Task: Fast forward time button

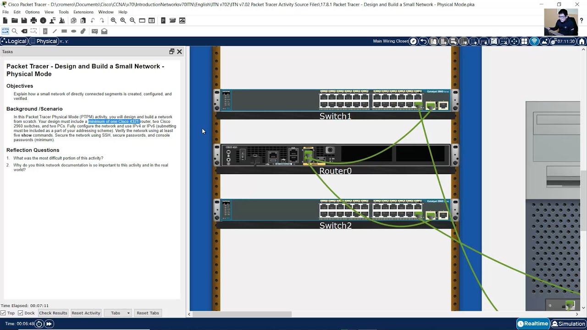Action: (49, 324)
